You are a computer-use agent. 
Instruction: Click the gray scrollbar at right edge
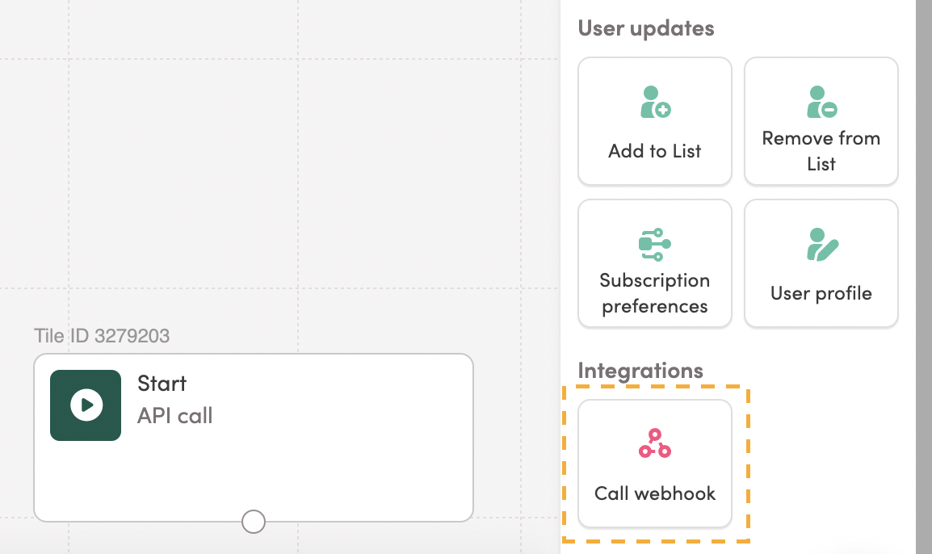(x=924, y=277)
